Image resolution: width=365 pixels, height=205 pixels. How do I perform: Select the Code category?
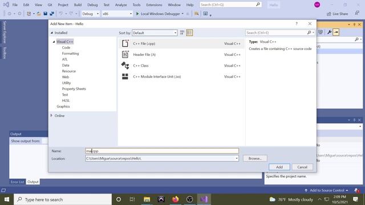point(66,47)
